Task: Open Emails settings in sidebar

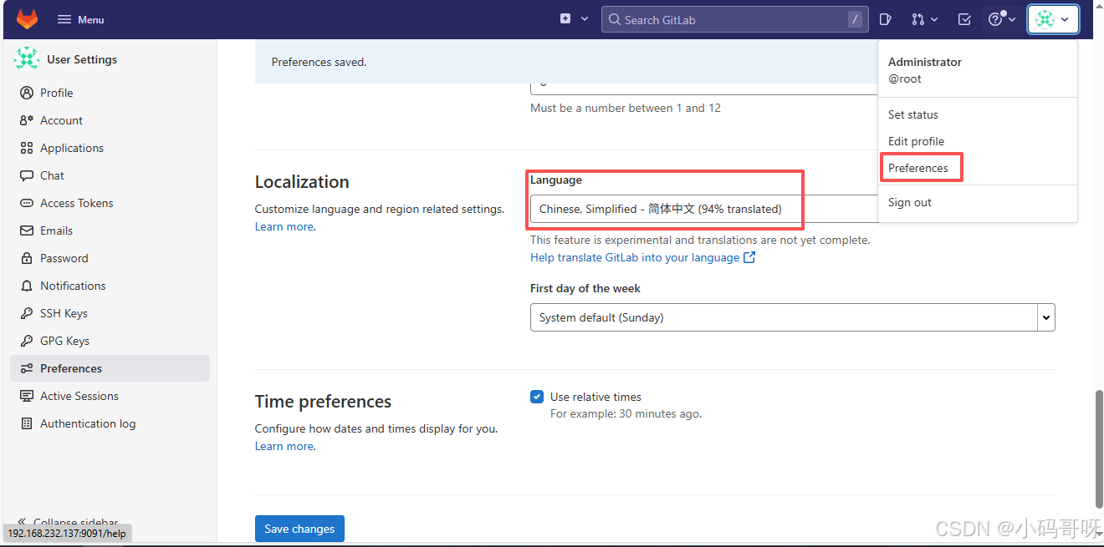Action: click(x=110, y=230)
